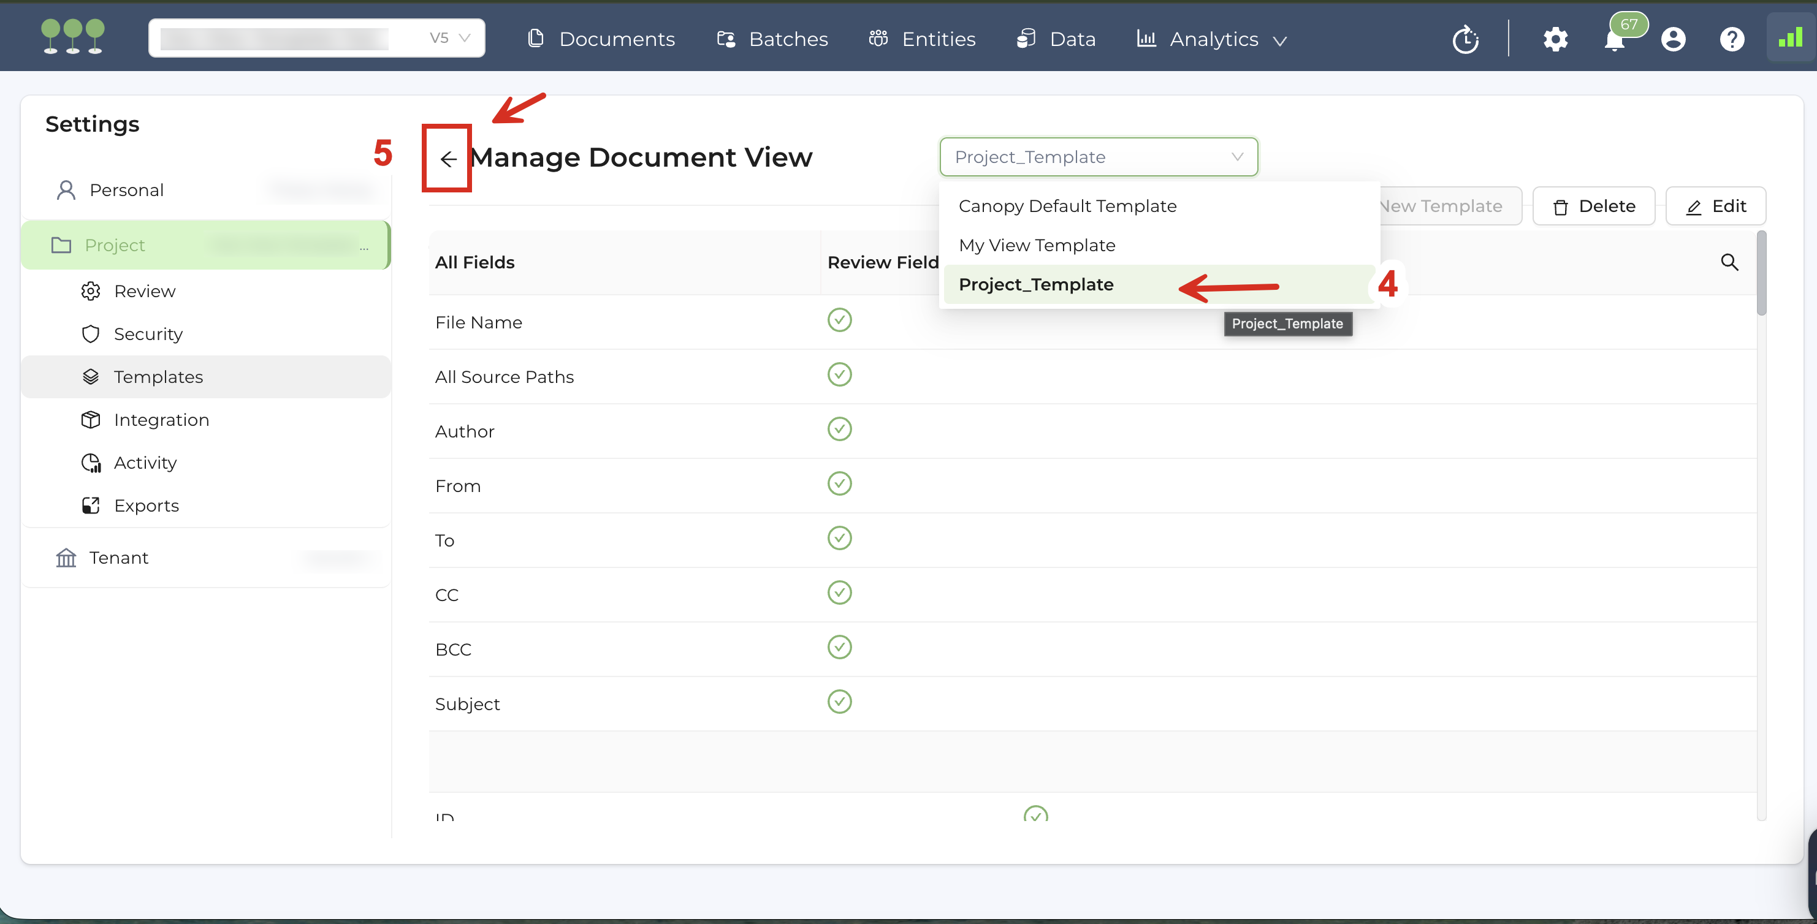Image resolution: width=1817 pixels, height=924 pixels.
Task: Choose My View Template from list
Action: click(x=1036, y=245)
